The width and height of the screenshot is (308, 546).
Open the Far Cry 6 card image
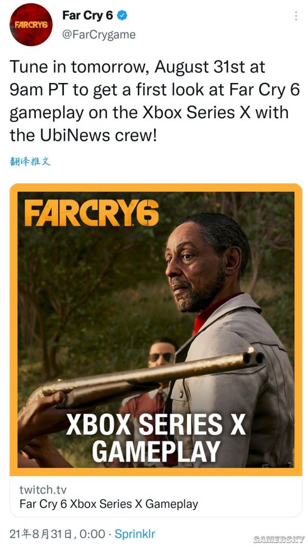(x=156, y=329)
